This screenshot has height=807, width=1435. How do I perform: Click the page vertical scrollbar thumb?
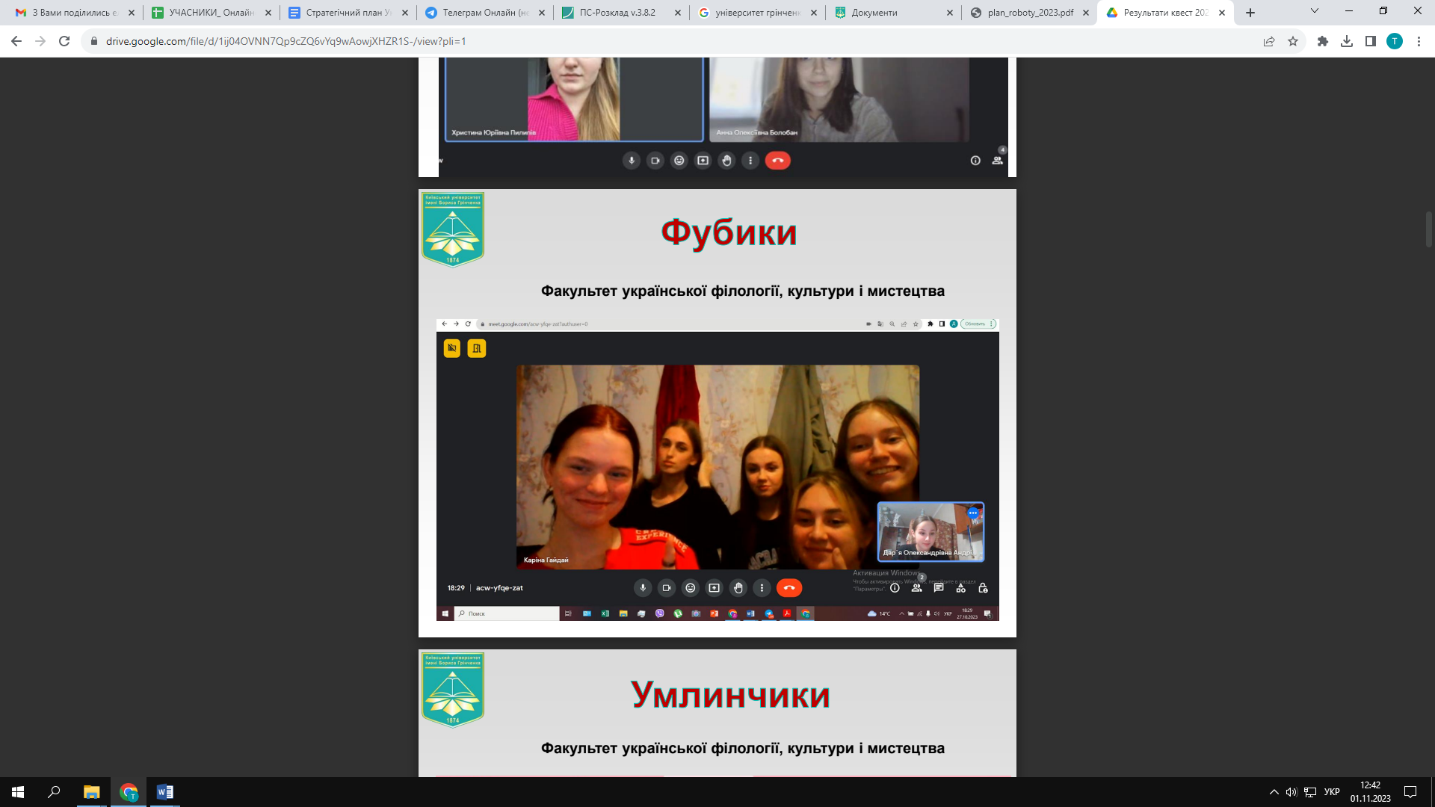pos(1429,229)
